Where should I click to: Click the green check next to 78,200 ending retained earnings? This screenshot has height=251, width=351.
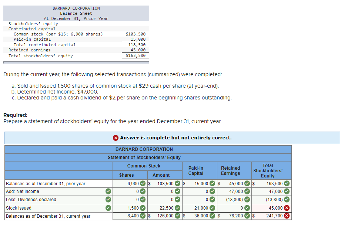pyautogui.click(x=247, y=216)
